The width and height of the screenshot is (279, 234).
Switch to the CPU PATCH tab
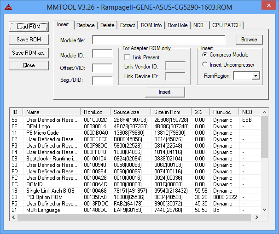[x=227, y=25]
